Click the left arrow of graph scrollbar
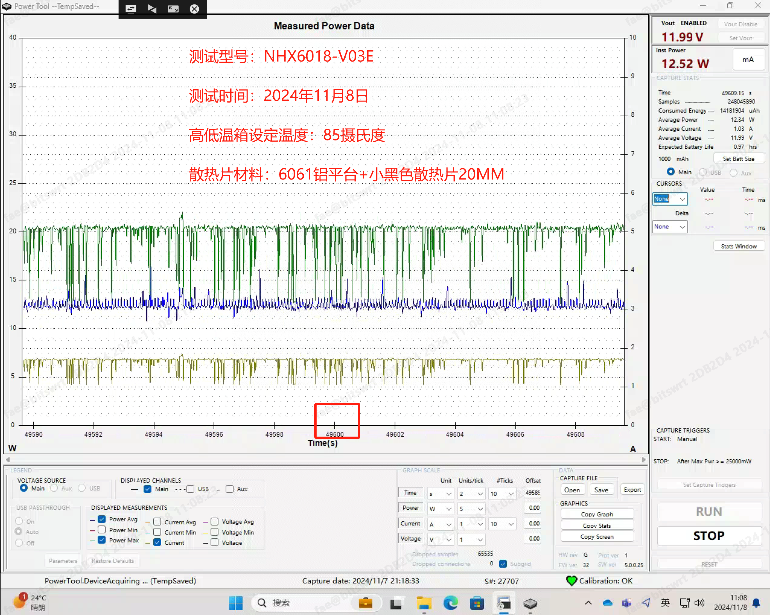 8,460
